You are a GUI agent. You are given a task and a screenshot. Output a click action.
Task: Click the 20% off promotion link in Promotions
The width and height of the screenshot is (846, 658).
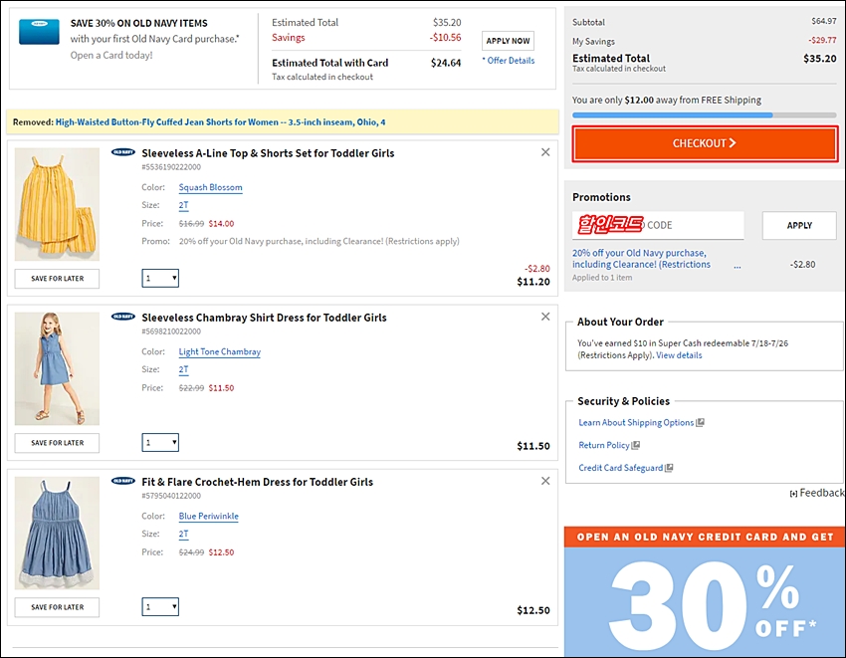point(642,259)
